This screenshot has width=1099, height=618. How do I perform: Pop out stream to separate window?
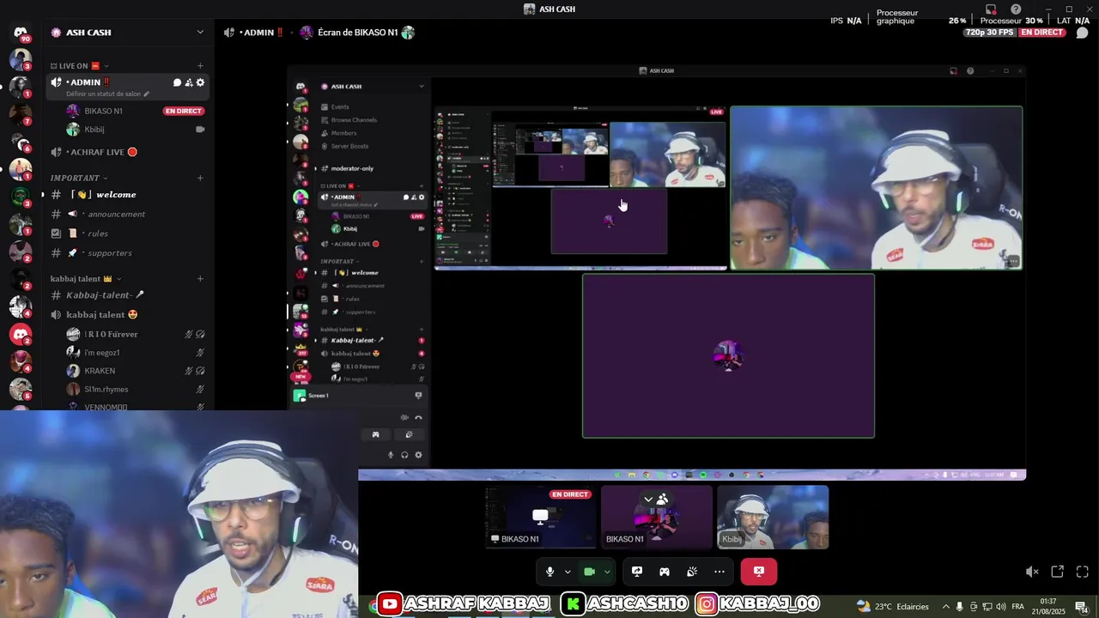point(1058,572)
